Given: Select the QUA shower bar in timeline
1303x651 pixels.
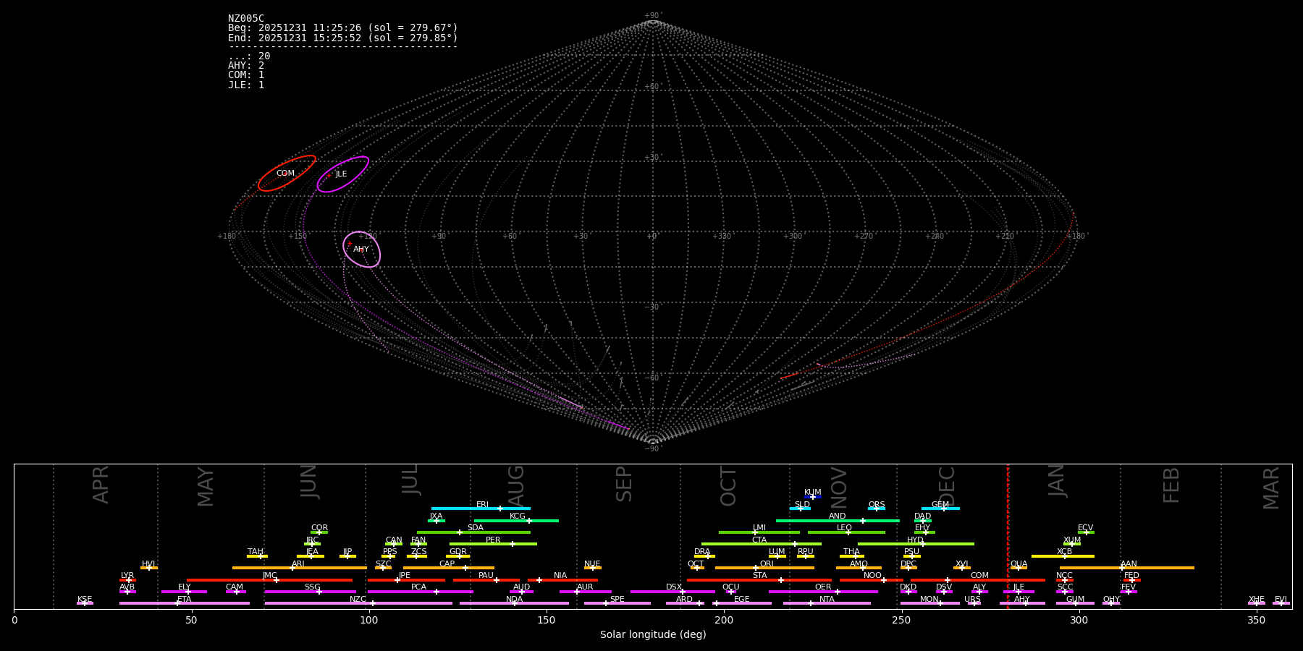Looking at the screenshot, I should pyautogui.click(x=1019, y=568).
